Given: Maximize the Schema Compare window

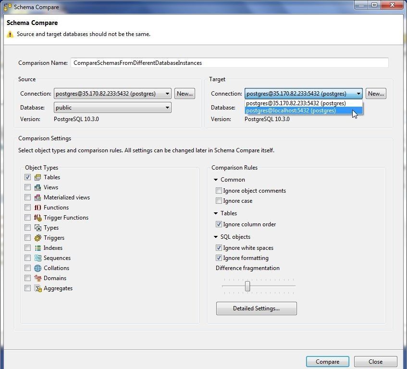Looking at the screenshot, I should pyautogui.click(x=374, y=5).
